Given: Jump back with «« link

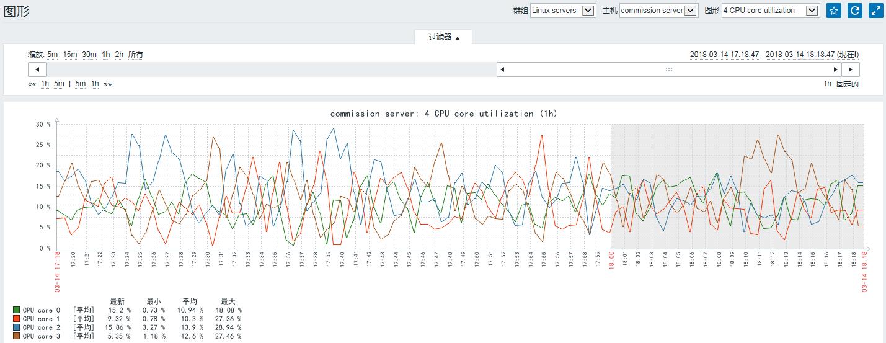Looking at the screenshot, I should [32, 84].
